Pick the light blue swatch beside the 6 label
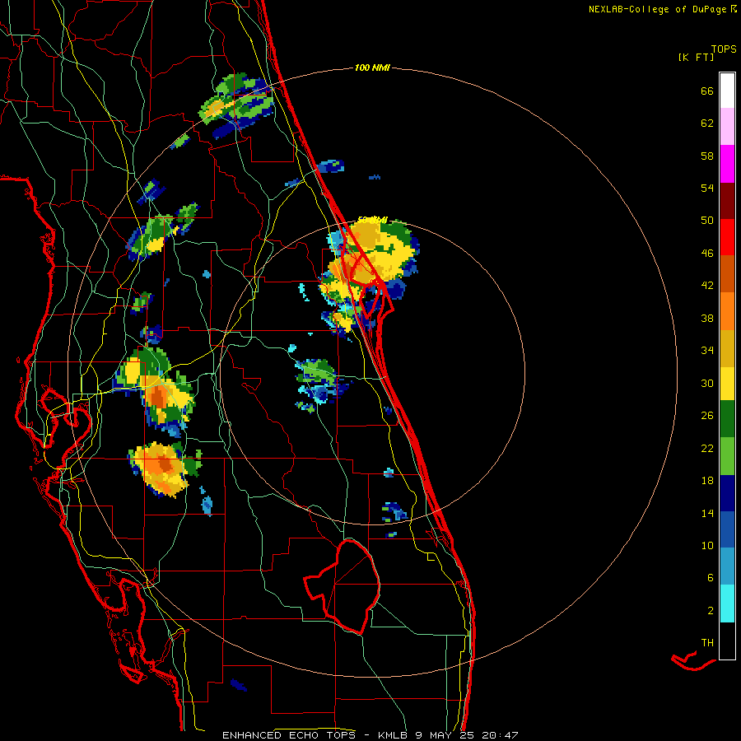 point(727,566)
